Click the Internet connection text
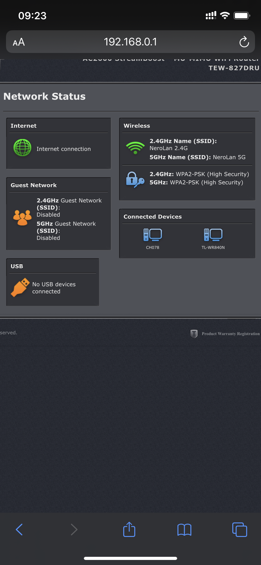The width and height of the screenshot is (261, 565). tap(63, 149)
